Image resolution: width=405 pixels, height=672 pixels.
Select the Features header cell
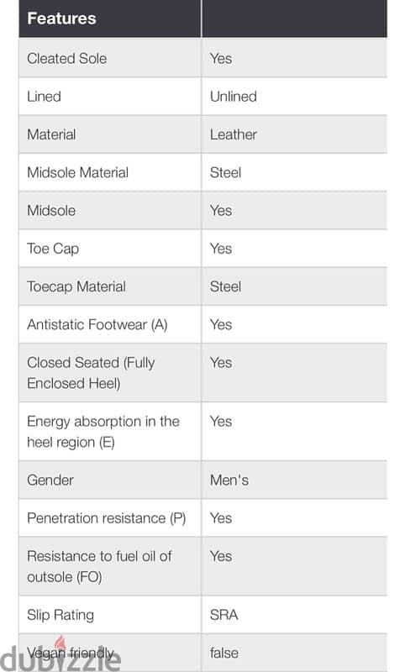[110, 18]
